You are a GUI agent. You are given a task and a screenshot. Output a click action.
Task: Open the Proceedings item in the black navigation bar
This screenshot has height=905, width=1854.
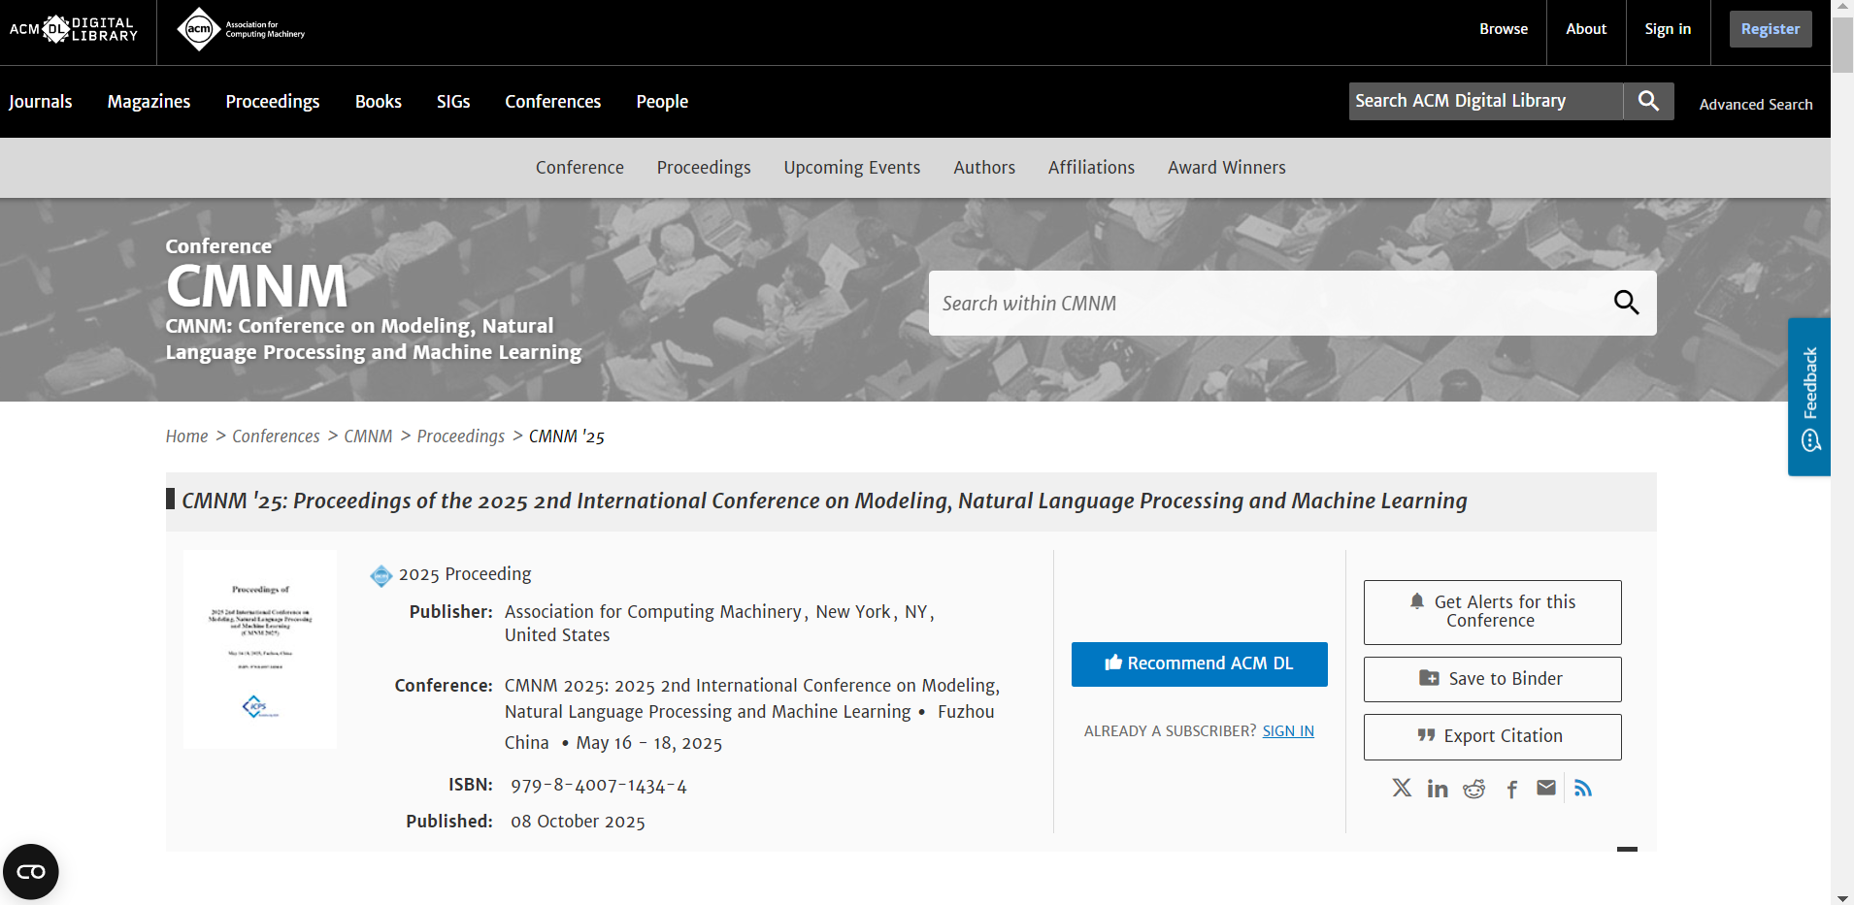click(273, 102)
